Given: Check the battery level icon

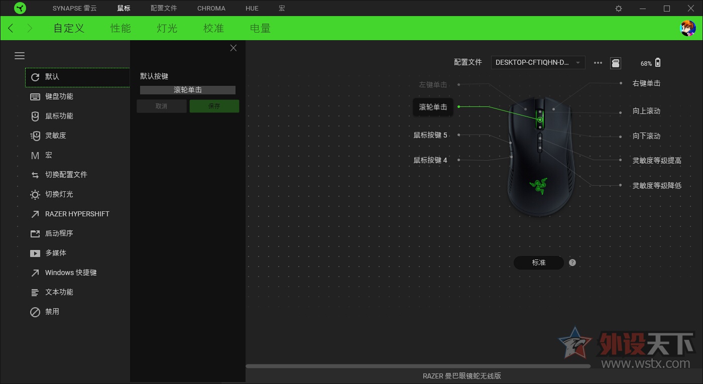Looking at the screenshot, I should pyautogui.click(x=658, y=63).
